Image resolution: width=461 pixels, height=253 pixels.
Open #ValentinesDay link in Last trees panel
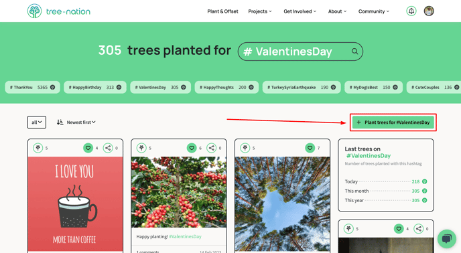click(x=369, y=156)
